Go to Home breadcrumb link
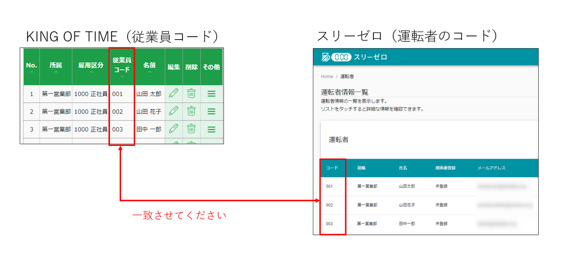 [327, 76]
